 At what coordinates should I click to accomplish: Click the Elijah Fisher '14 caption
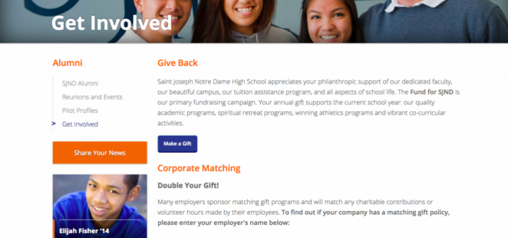[x=84, y=231]
